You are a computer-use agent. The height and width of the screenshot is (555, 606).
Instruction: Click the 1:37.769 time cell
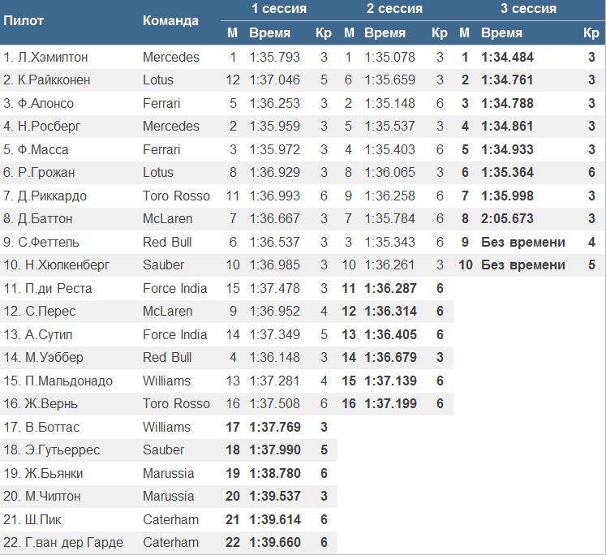click(274, 427)
